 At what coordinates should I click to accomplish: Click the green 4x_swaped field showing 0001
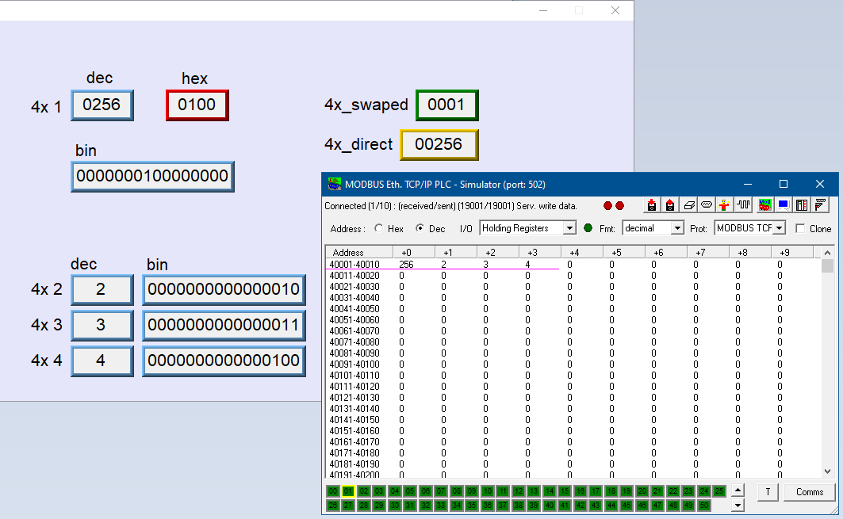(x=446, y=105)
